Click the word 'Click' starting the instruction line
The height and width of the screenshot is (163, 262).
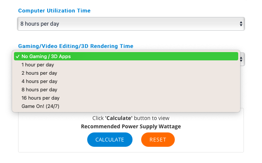click(98, 118)
